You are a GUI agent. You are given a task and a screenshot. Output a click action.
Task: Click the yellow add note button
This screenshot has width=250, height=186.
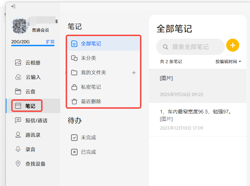(233, 45)
